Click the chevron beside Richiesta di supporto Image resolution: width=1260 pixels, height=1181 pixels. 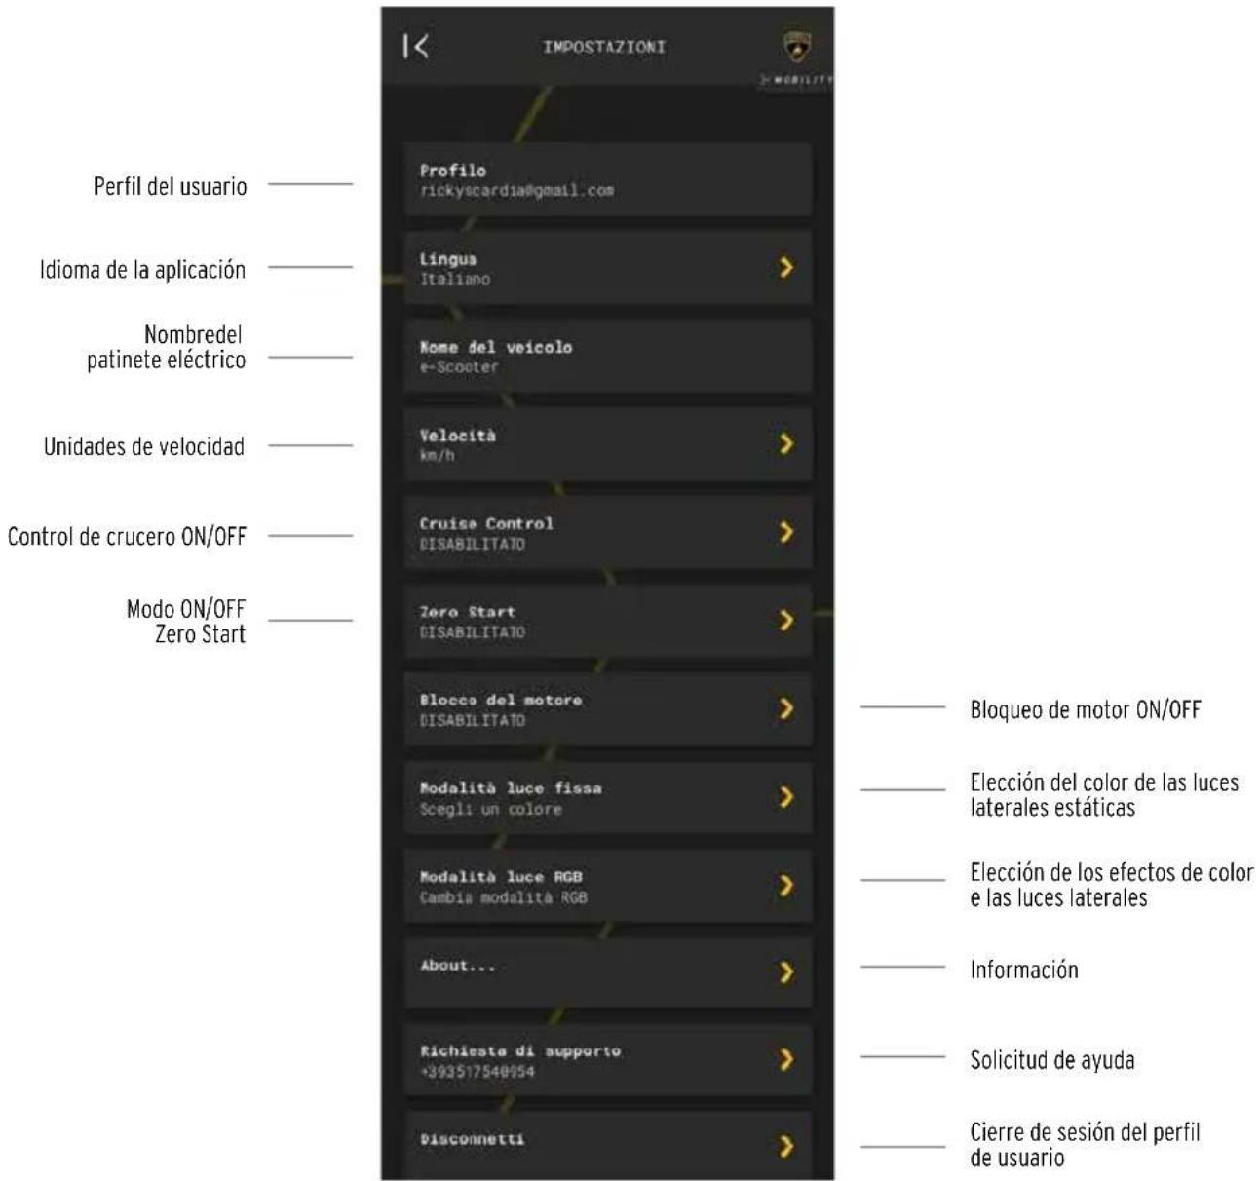[x=786, y=1059]
